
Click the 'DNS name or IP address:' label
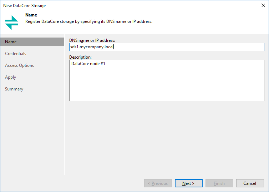click(x=92, y=40)
